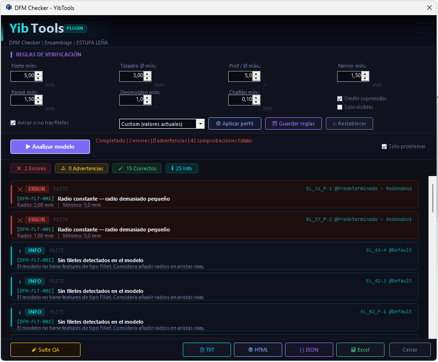Click the 'Radio: 2,00 mm' detail text
Screen dimensions: 438x362
pos(35,205)
